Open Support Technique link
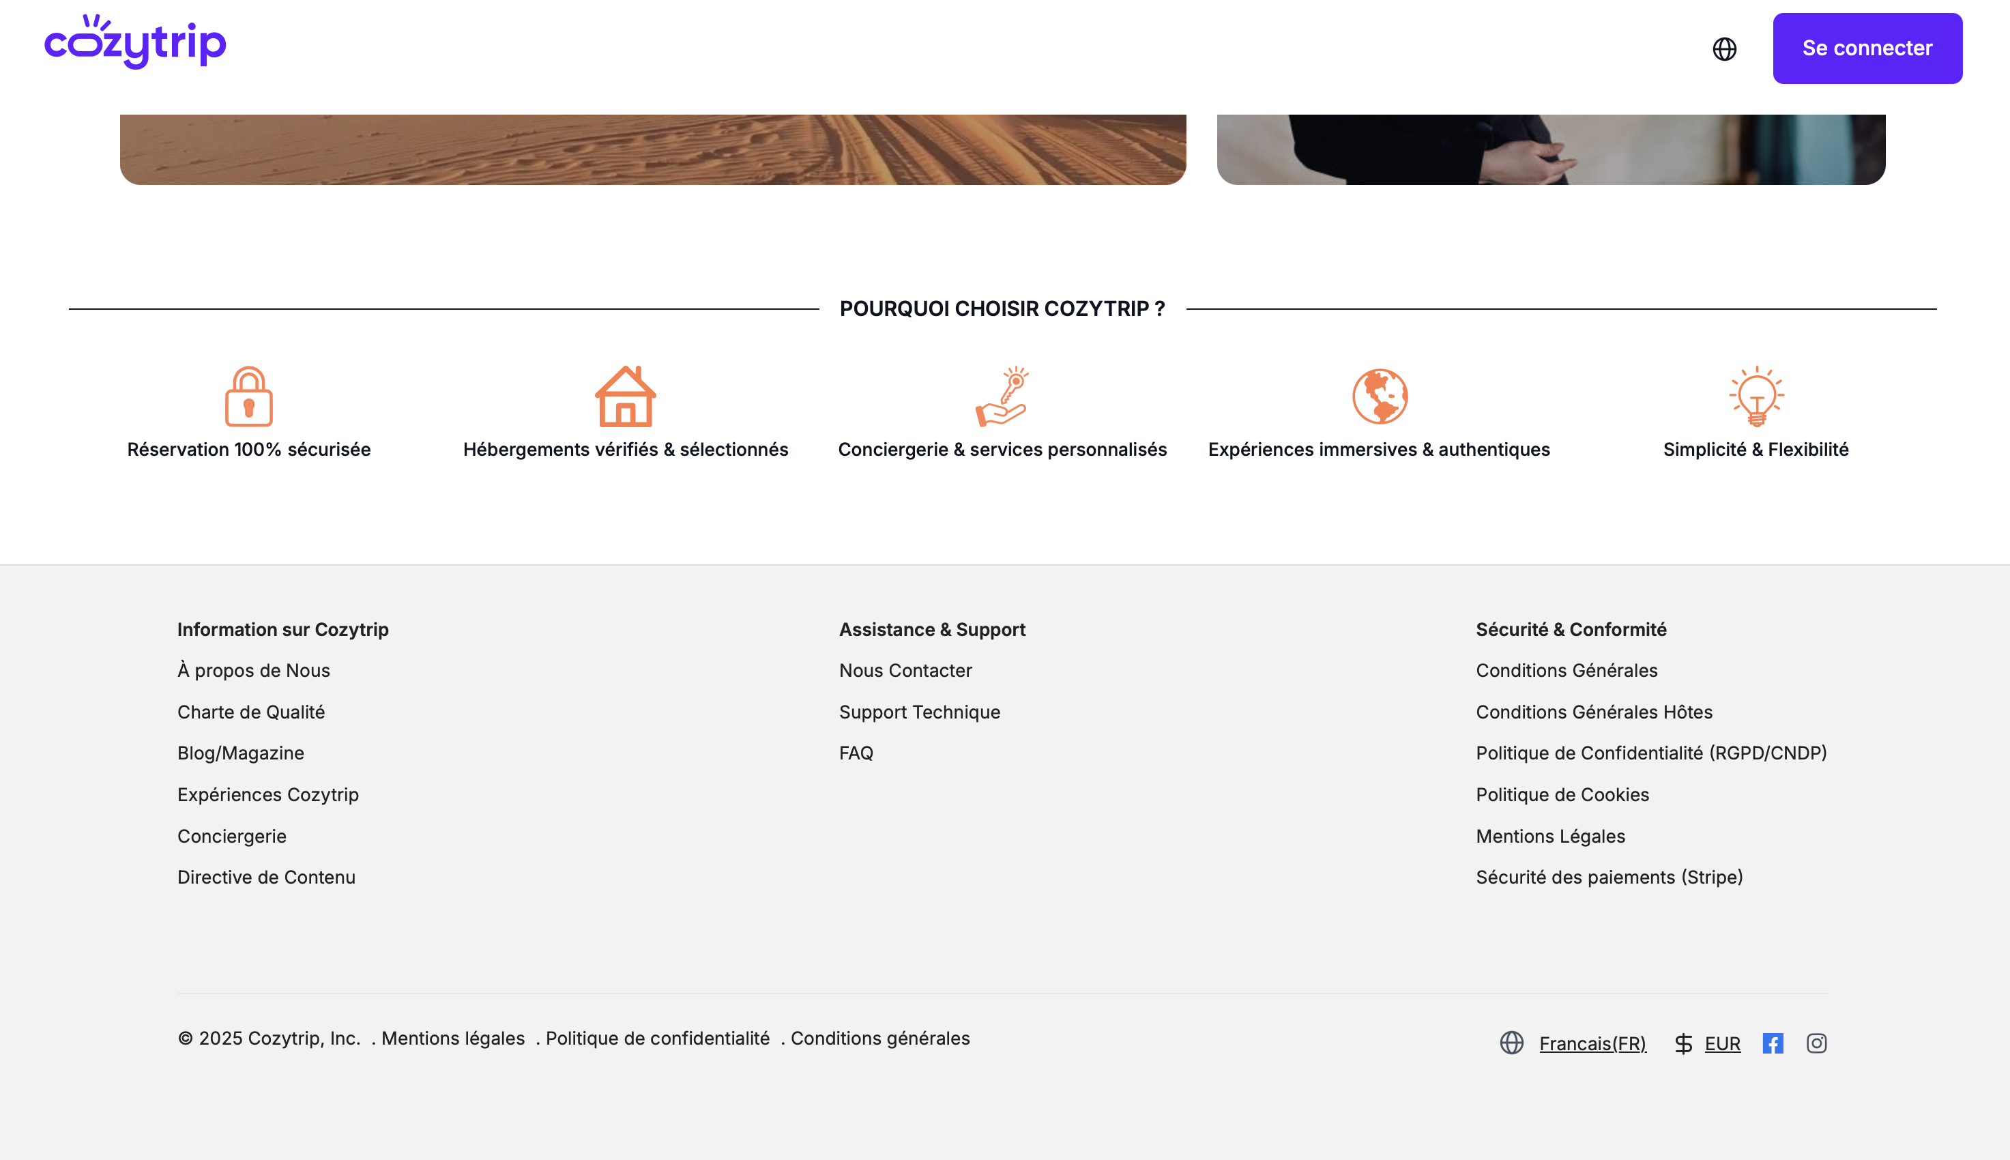Screen dimensions: 2010x1160 pos(919,712)
